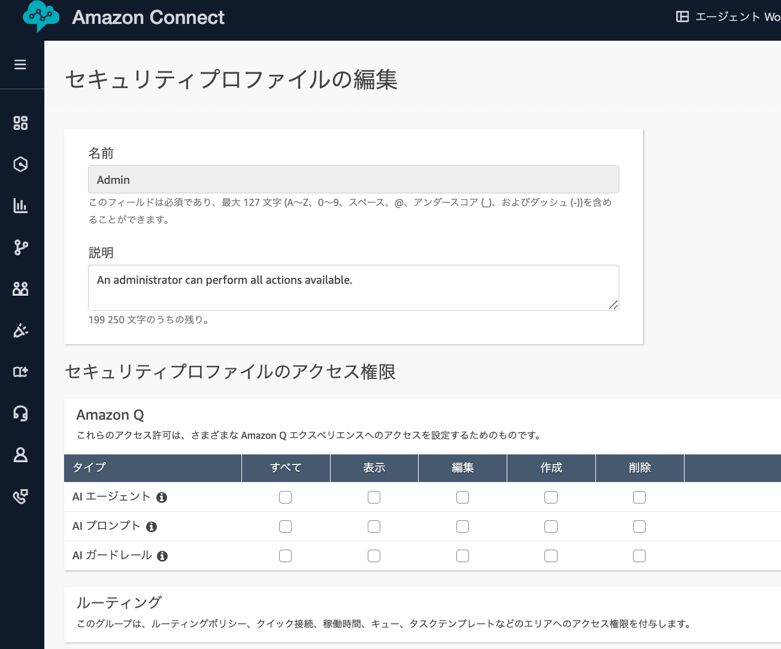Viewport: 781px width, 649px height.
Task: Check 表示 for AI ガードレール
Action: (374, 556)
